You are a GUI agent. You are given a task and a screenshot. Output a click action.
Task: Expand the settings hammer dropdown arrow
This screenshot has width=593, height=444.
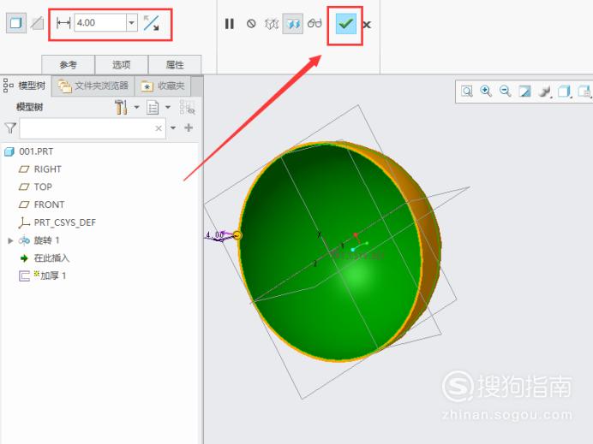tap(136, 107)
